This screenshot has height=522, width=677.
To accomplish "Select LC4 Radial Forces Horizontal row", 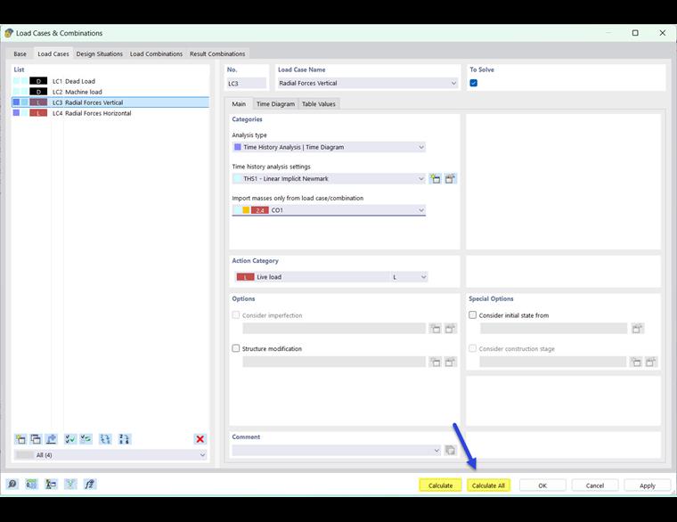I will point(110,113).
